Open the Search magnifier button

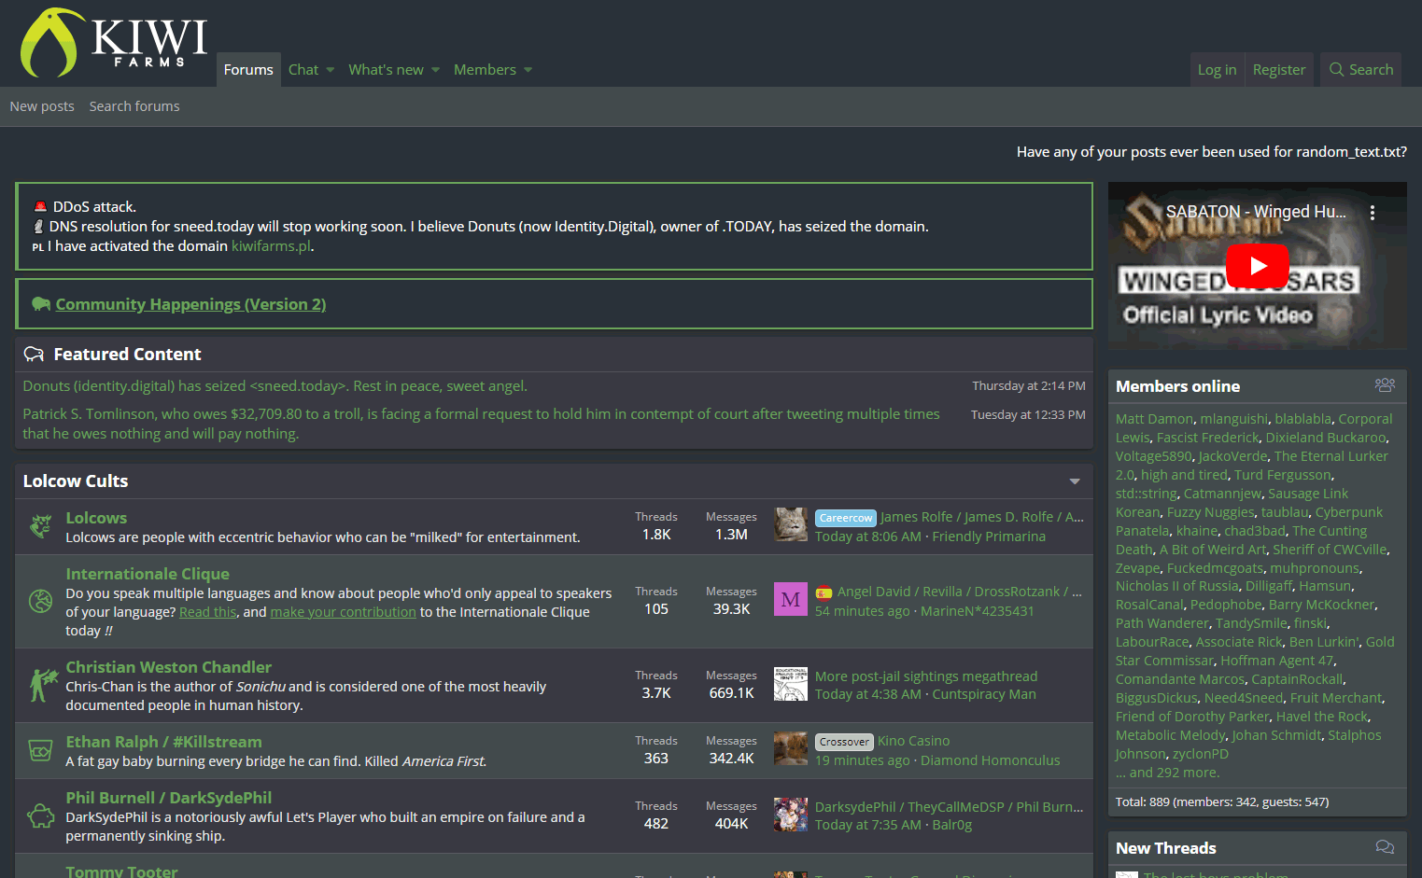click(1360, 70)
